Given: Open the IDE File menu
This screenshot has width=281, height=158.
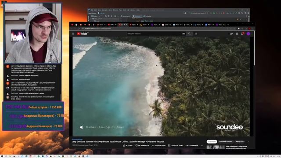Looking at the screenshot, I should click(x=92, y=10).
